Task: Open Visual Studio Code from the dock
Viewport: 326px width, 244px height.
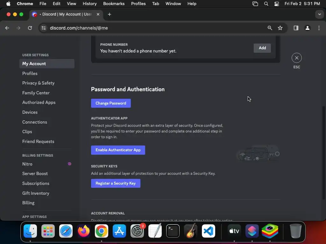Action: point(209,231)
